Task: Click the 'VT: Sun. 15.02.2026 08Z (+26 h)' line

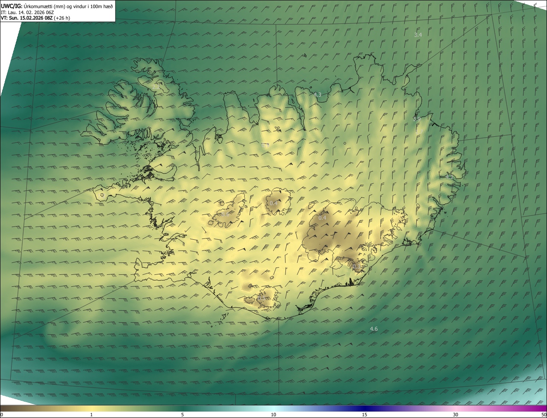Action: [x=35, y=18]
